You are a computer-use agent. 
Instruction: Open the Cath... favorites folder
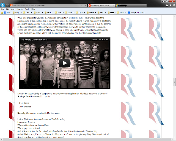pos(27,13)
